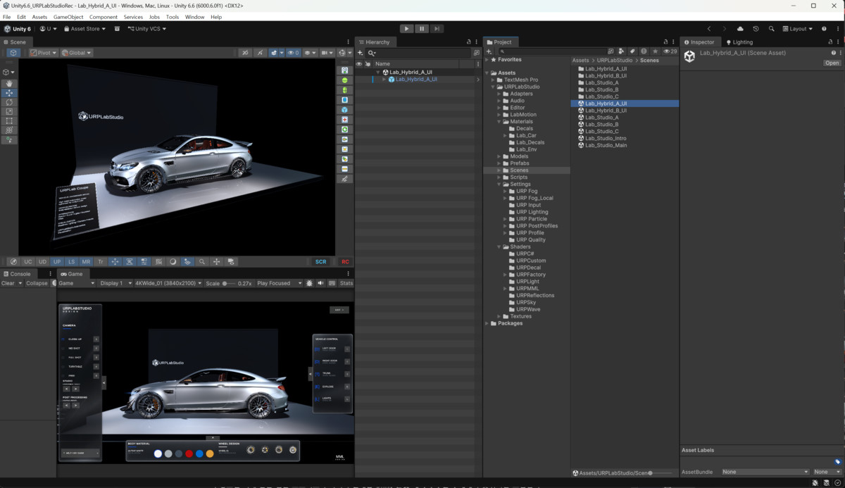This screenshot has width=845, height=488.
Task: Adjust the Game view Scale slider
Action: pos(229,283)
